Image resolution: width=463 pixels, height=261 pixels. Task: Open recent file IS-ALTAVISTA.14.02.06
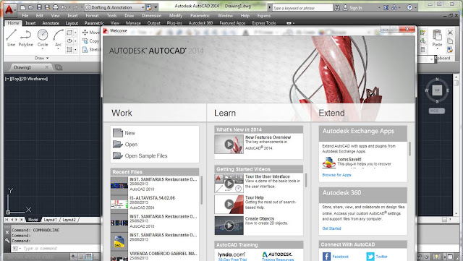(x=155, y=202)
